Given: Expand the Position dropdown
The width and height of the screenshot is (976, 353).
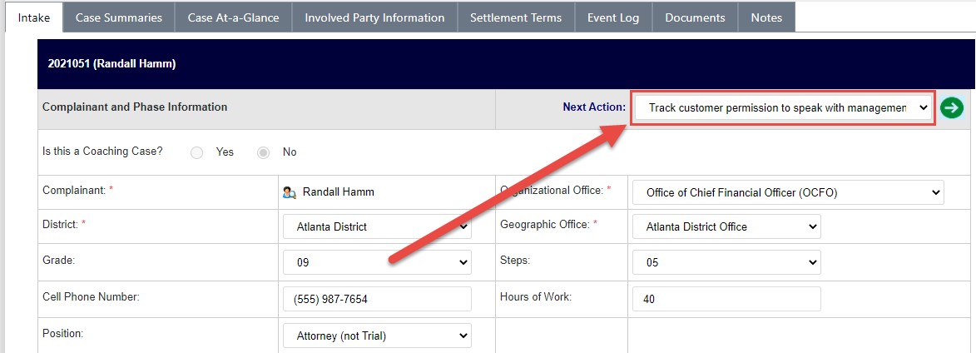Looking at the screenshot, I should [x=377, y=336].
